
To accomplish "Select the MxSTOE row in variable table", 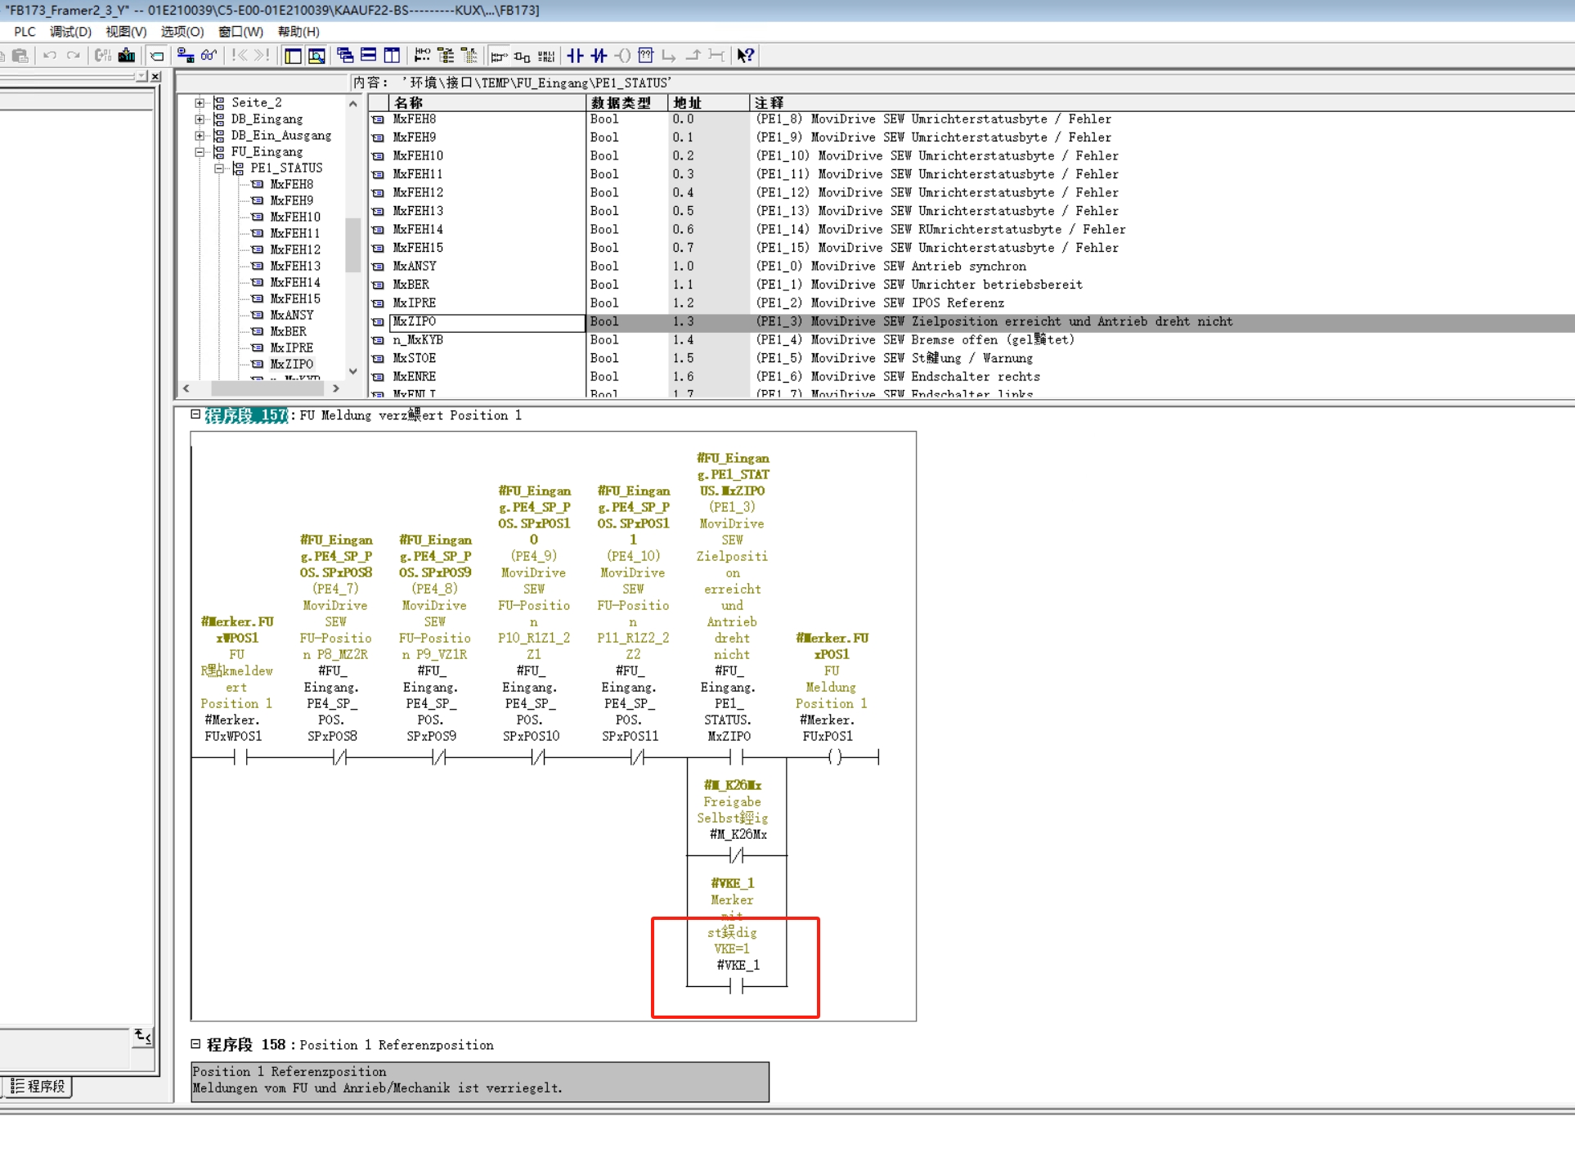I will [x=415, y=358].
